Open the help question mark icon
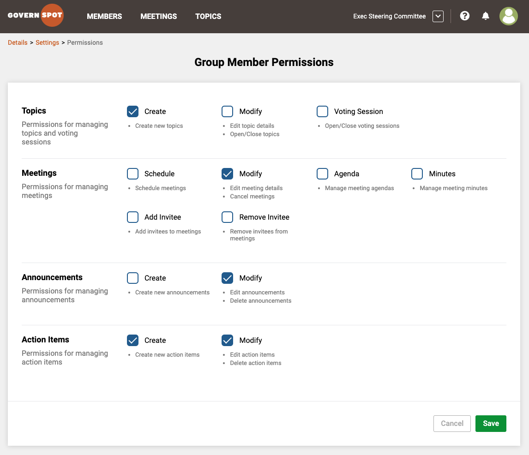The image size is (529, 455). [x=465, y=16]
